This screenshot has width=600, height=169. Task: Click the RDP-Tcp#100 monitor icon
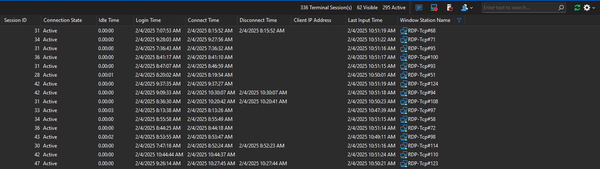click(404, 57)
